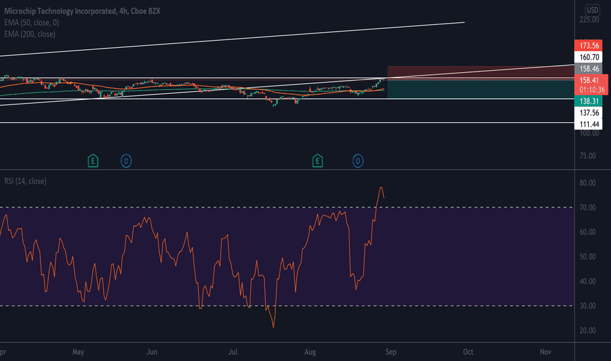Select the RSI (14, close) indicator label

point(26,180)
